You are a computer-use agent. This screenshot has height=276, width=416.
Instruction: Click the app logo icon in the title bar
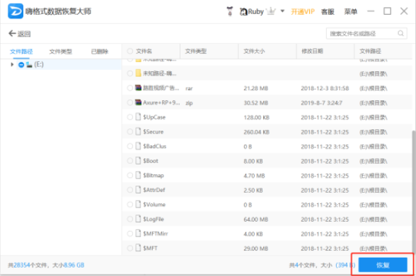coord(16,11)
